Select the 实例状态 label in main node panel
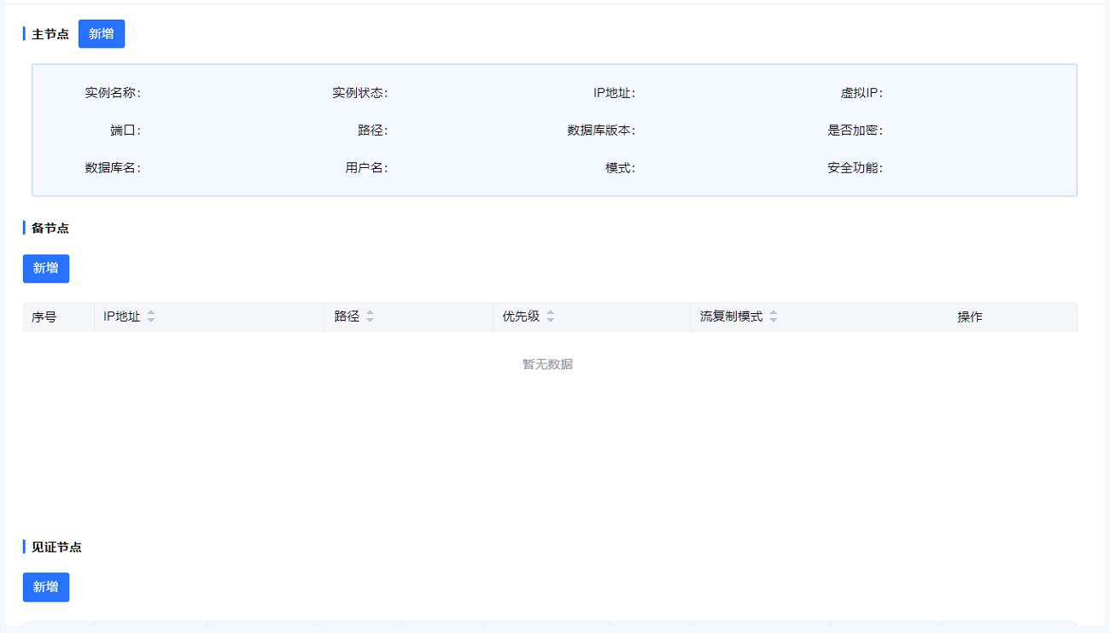 360,93
